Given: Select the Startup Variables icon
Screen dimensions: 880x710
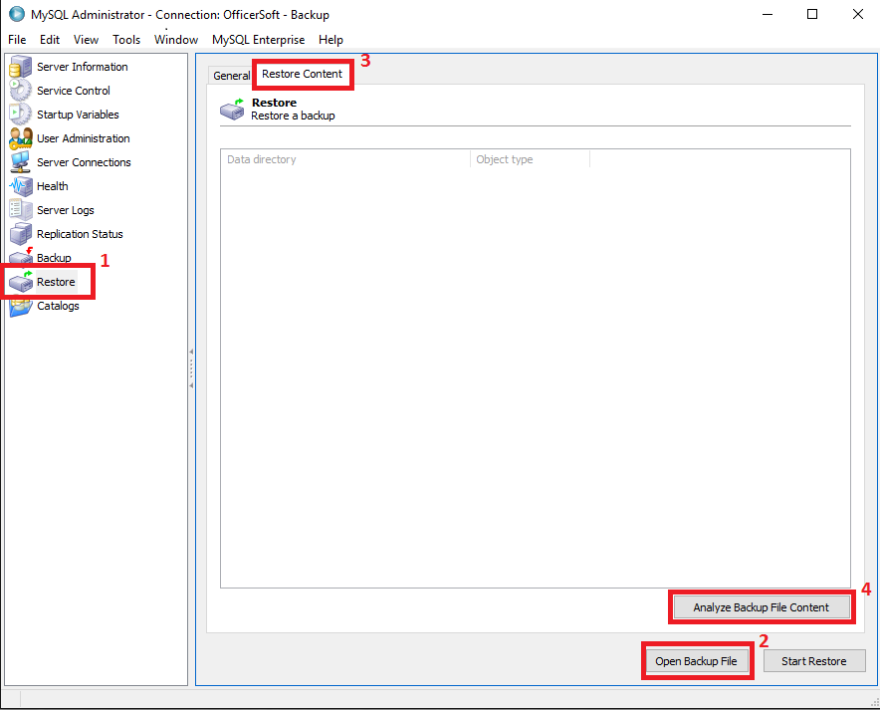Looking at the screenshot, I should pos(21,115).
